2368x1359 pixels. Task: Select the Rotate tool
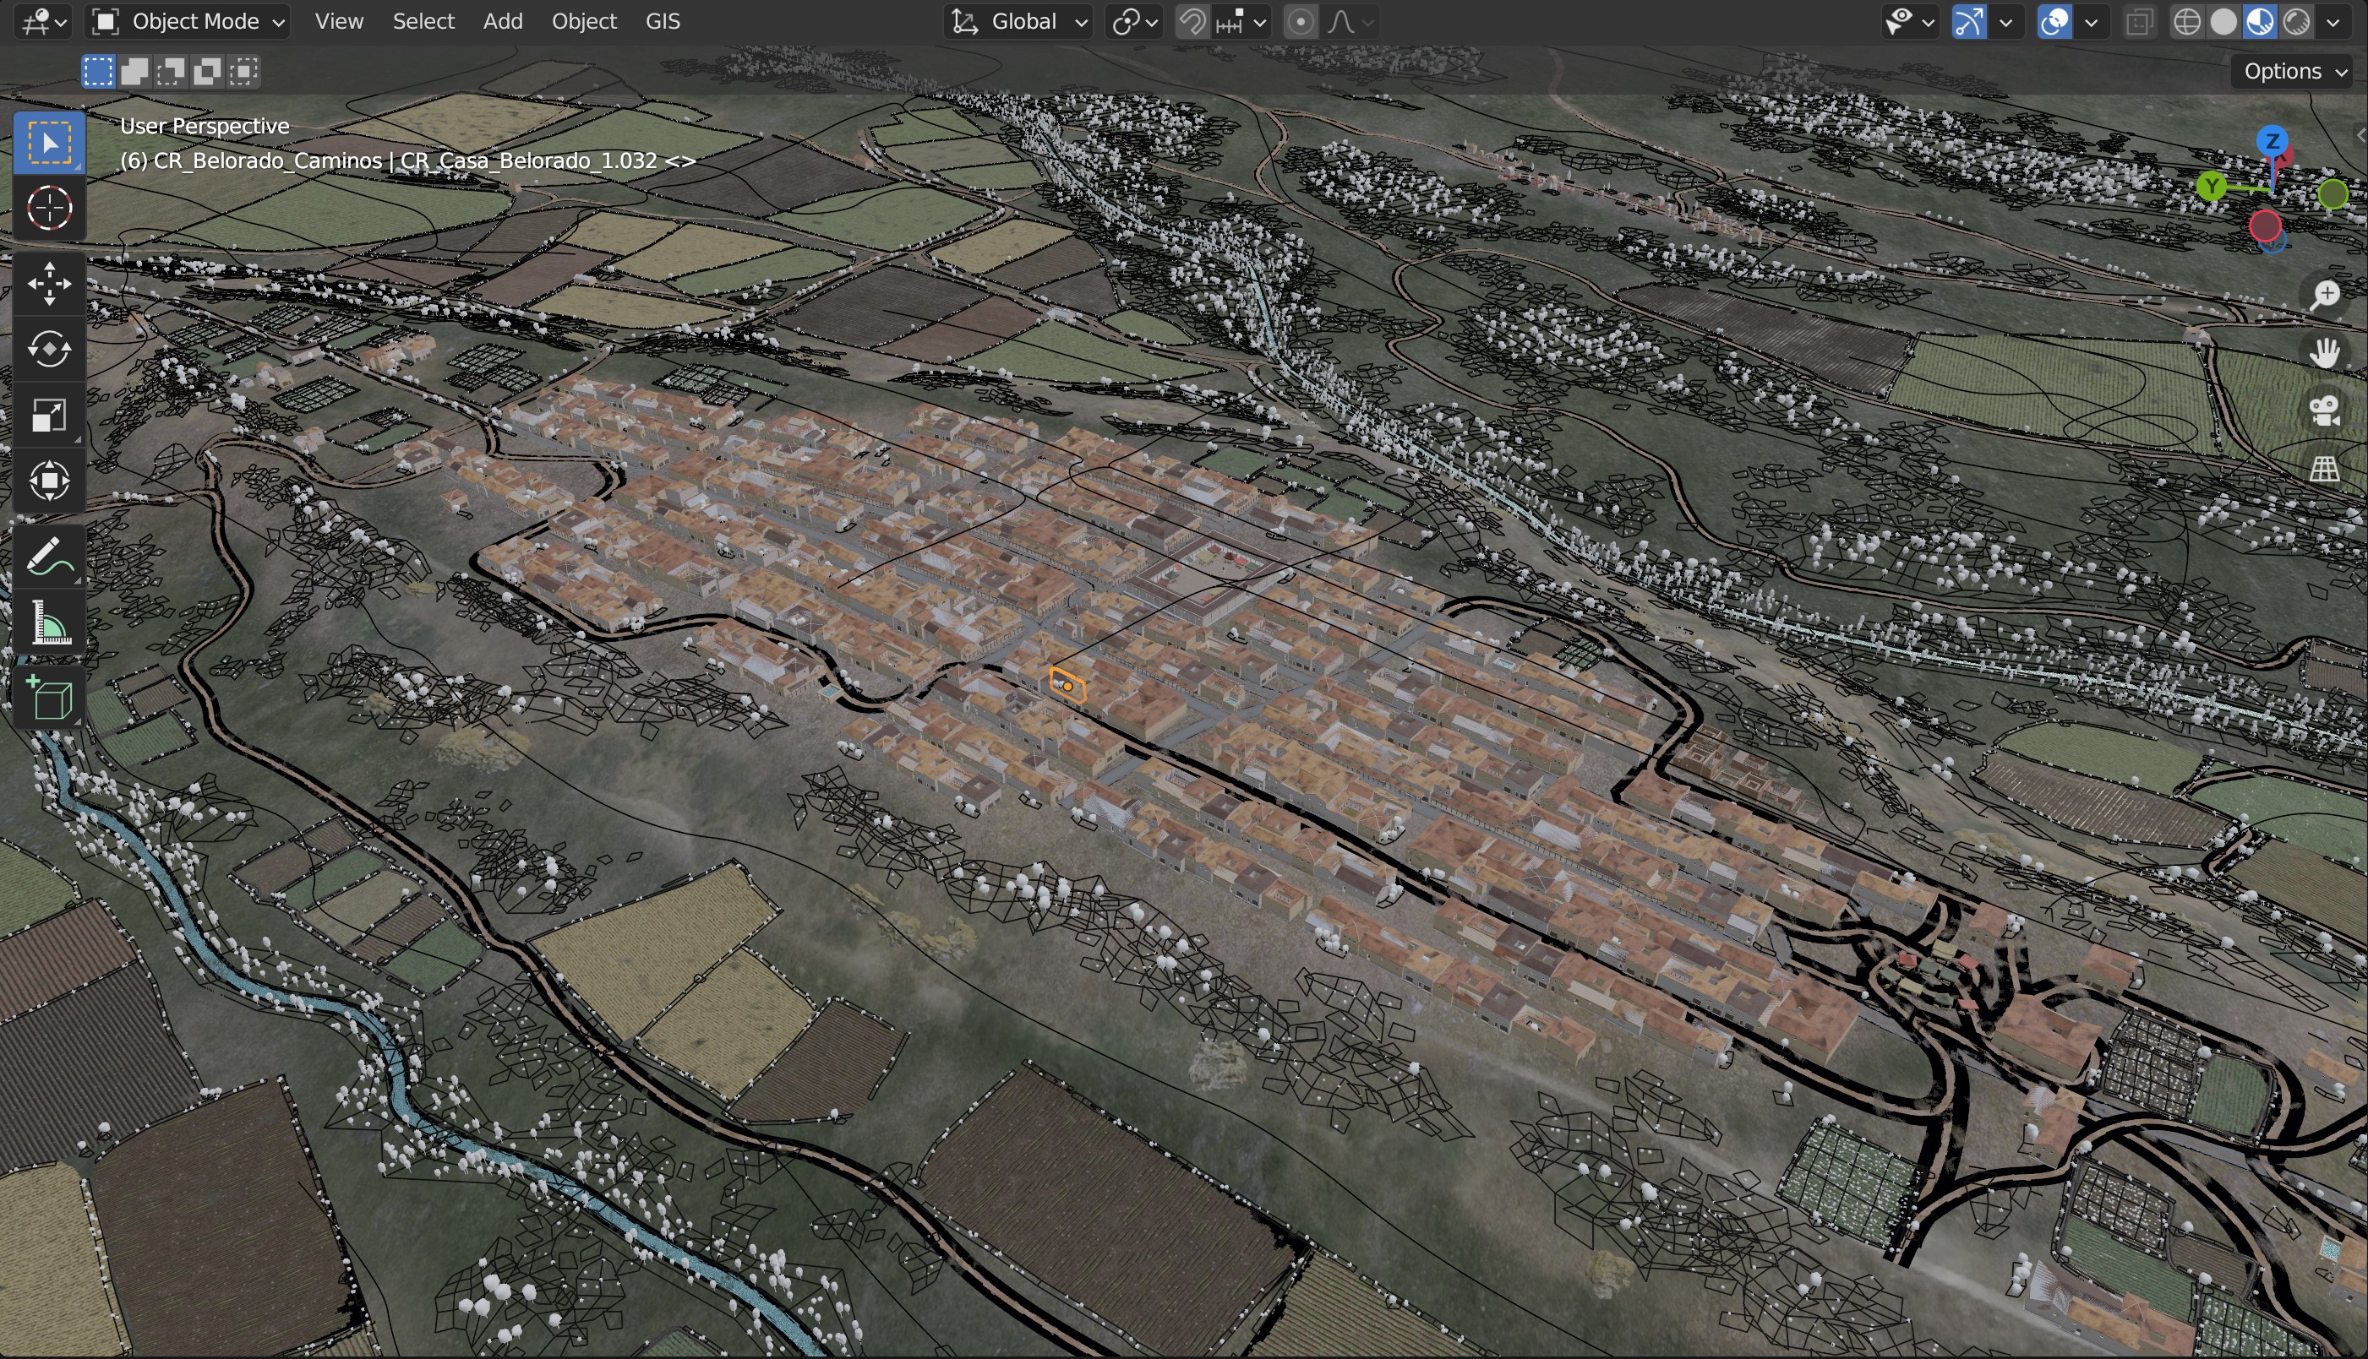[x=48, y=349]
